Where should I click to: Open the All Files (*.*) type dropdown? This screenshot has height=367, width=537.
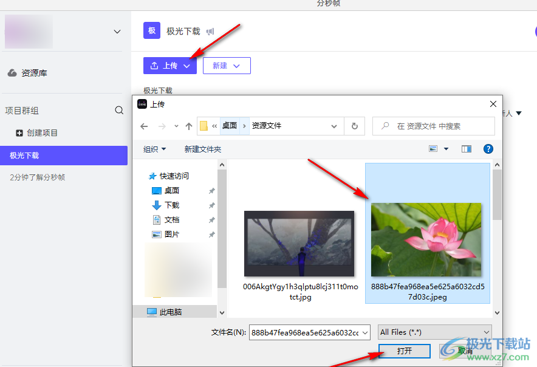point(434,332)
